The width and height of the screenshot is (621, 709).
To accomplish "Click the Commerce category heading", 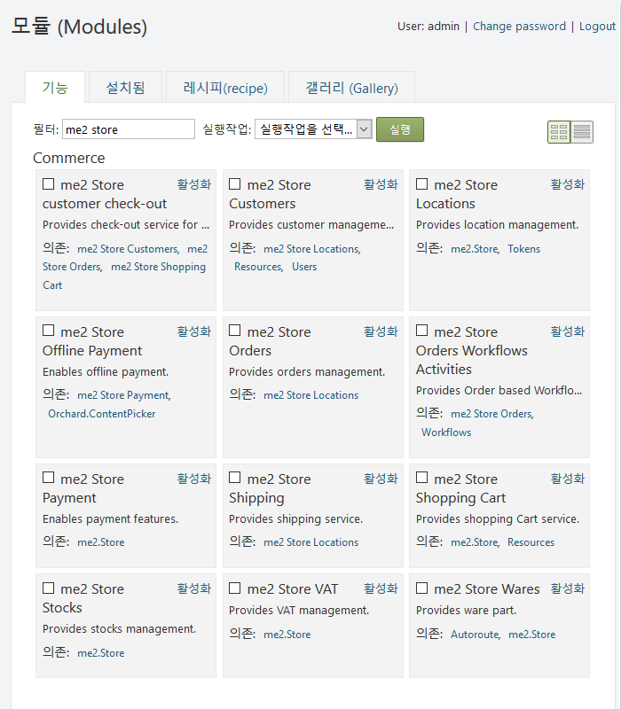I will pos(69,158).
